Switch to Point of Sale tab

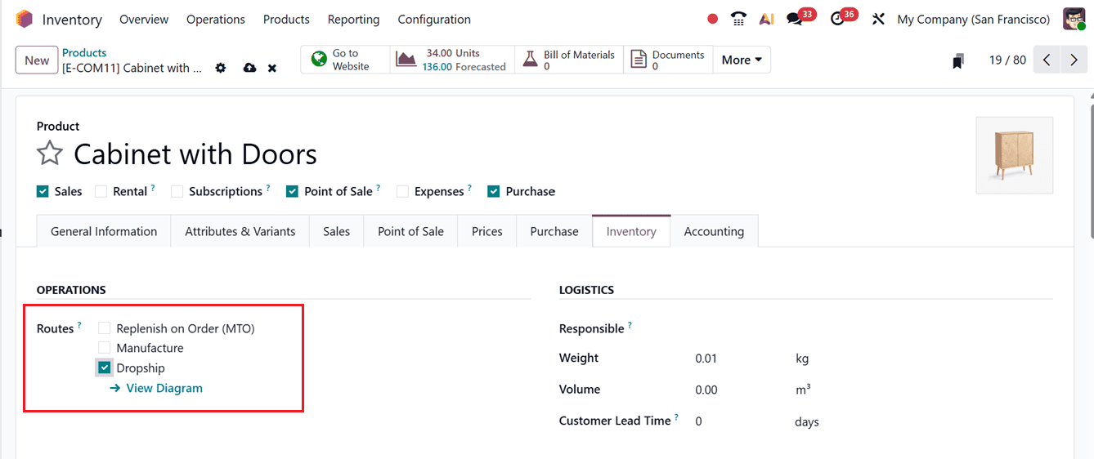(410, 231)
